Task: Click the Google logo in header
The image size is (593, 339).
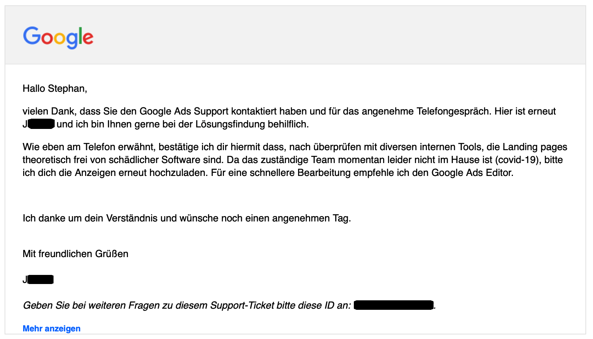Action: click(x=58, y=37)
